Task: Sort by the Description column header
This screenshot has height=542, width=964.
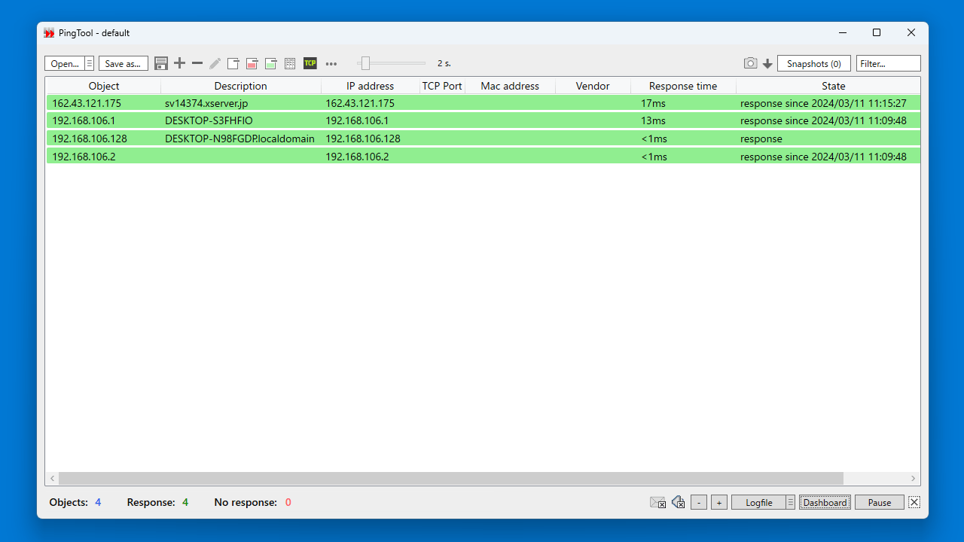Action: coord(241,86)
